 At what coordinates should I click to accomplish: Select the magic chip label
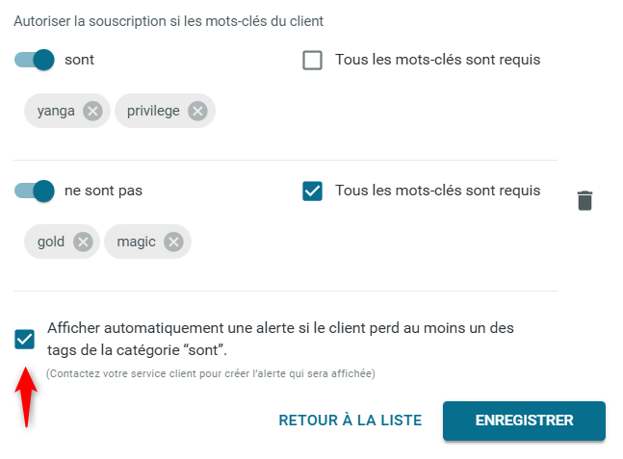pyautogui.click(x=137, y=242)
